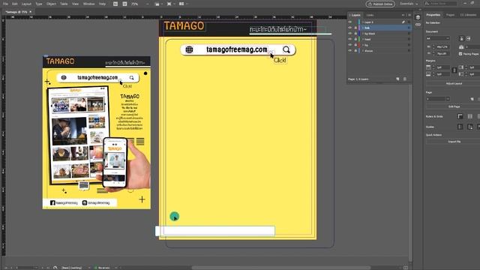This screenshot has height=270, width=480.
Task: Create a new layer with the Layers panel button
Action: pos(397,79)
